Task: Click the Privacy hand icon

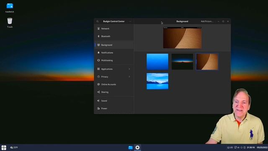Action: pyautogui.click(x=98, y=77)
